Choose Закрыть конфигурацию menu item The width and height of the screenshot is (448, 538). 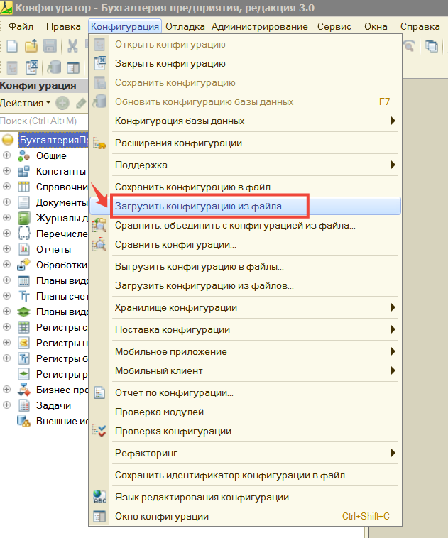click(245, 63)
